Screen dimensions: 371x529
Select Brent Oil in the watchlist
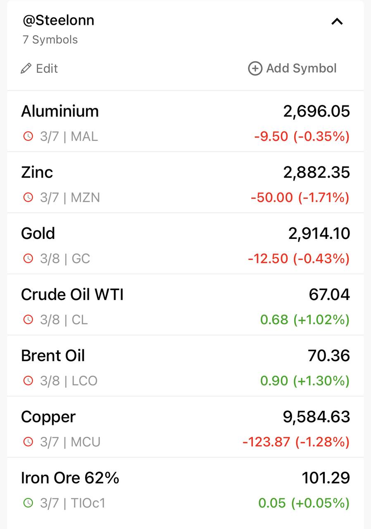tap(185, 366)
